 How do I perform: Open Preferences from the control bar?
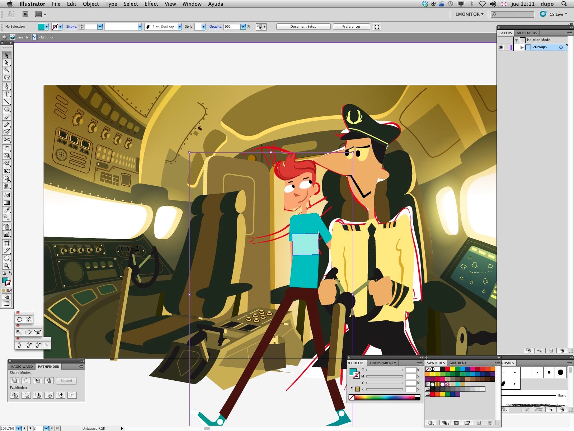tap(351, 27)
